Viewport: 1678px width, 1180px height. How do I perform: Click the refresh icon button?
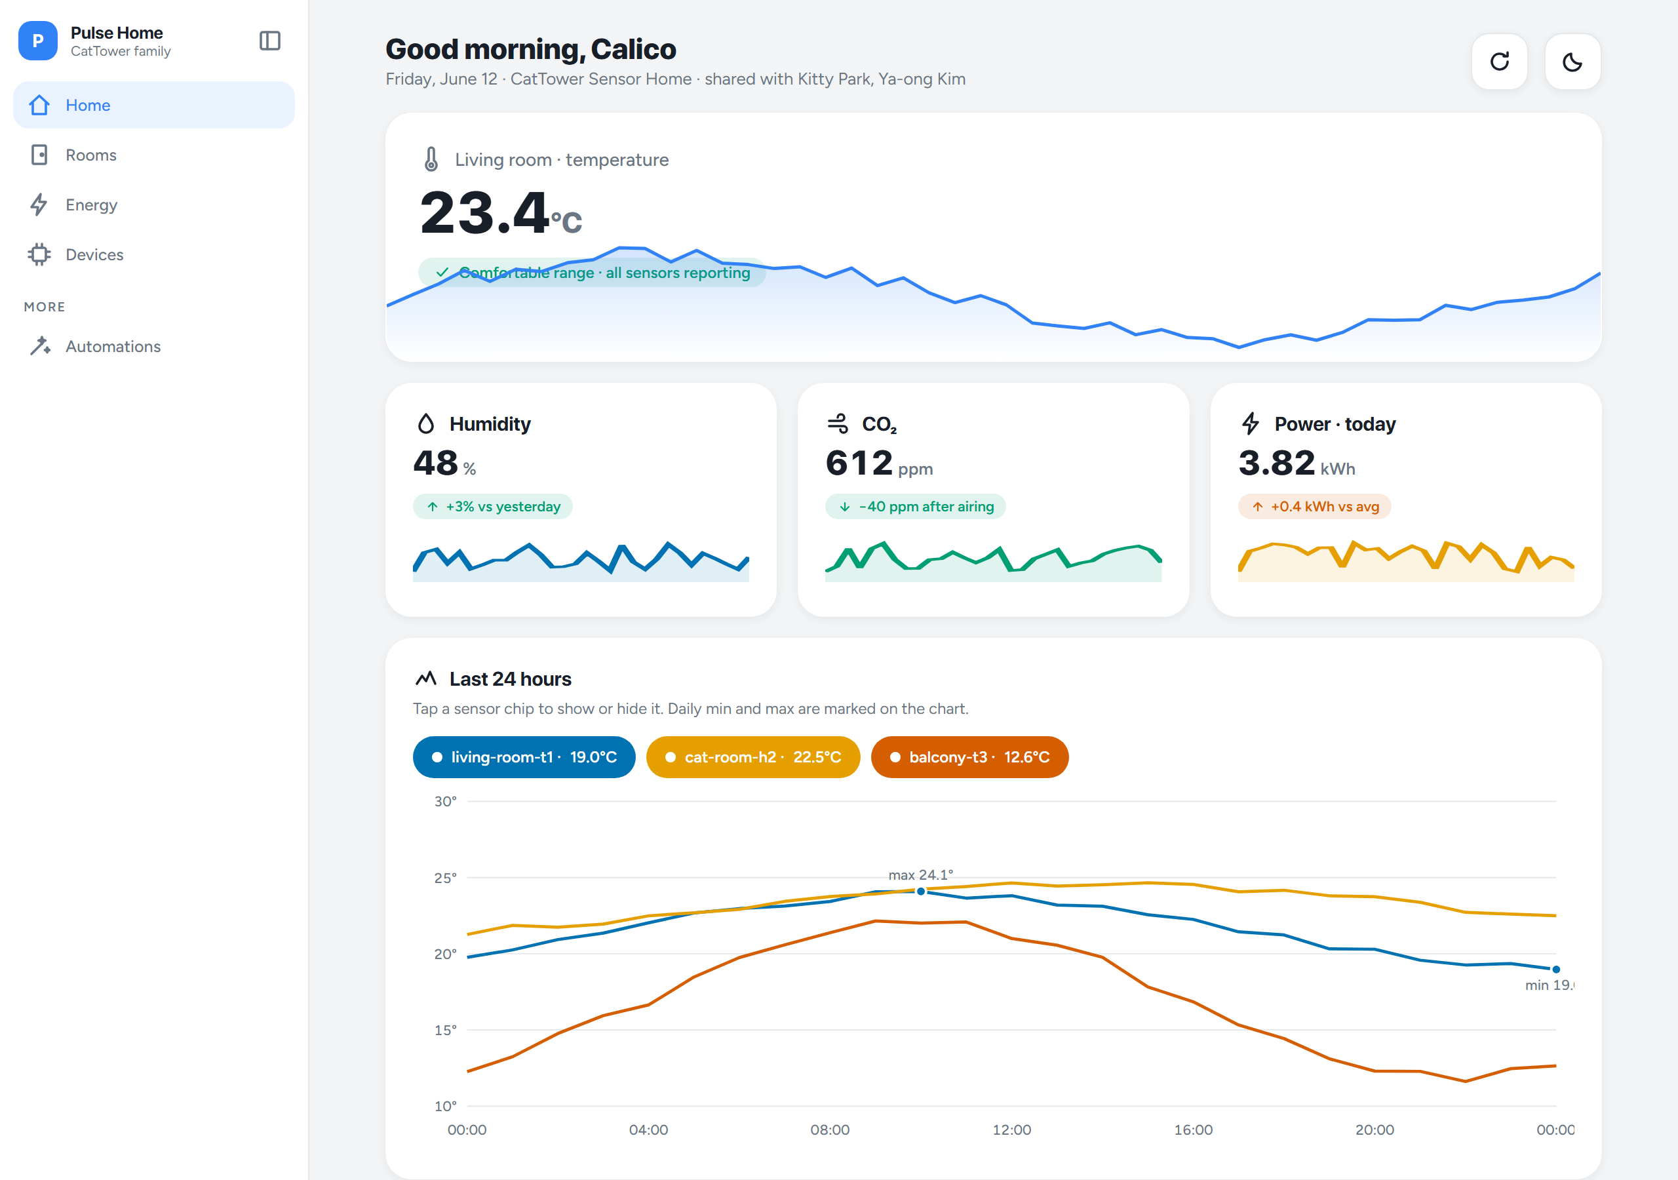coord(1499,62)
